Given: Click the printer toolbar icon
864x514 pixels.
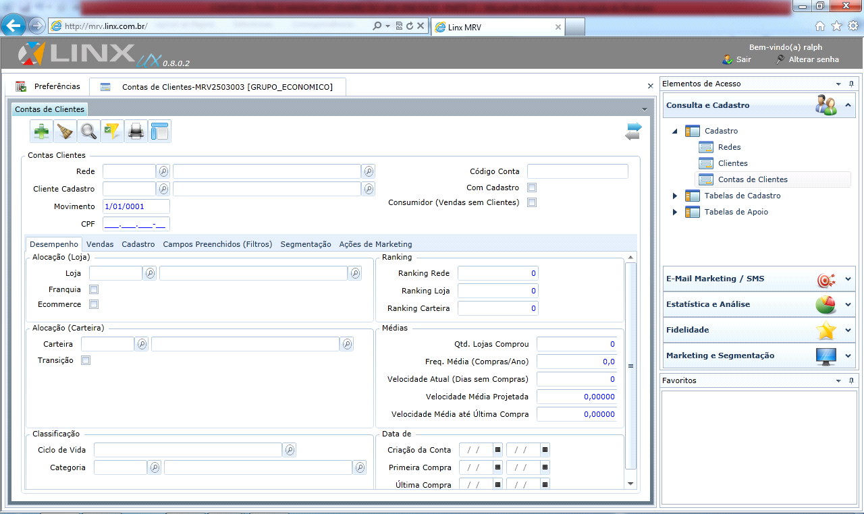Looking at the screenshot, I should (136, 131).
